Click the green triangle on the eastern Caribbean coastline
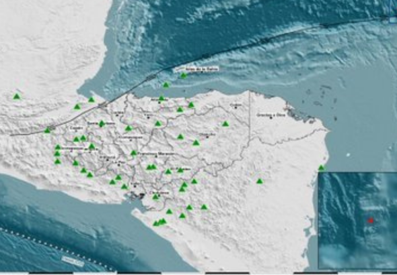397x275 pixels. (x=321, y=168)
